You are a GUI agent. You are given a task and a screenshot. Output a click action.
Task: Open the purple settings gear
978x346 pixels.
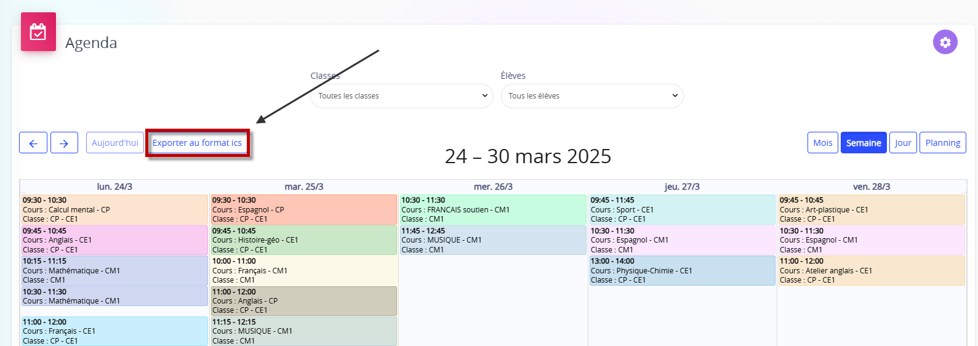click(x=945, y=42)
